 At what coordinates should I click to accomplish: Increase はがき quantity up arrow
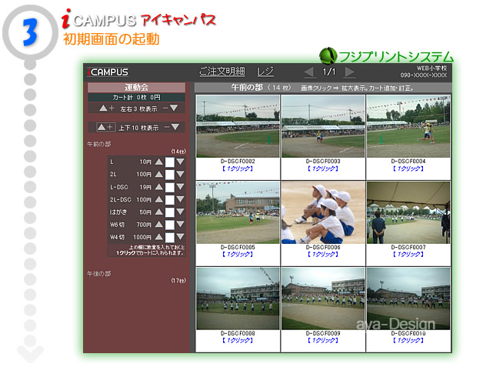coord(159,212)
